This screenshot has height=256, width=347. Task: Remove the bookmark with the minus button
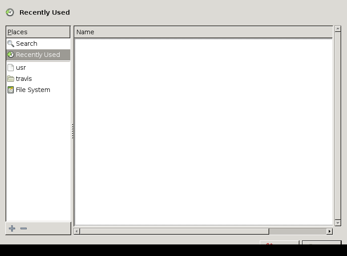tap(24, 228)
